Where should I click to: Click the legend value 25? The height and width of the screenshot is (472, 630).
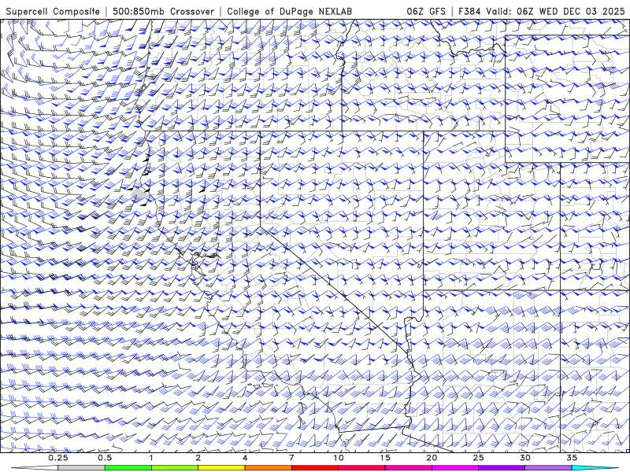coord(479,458)
